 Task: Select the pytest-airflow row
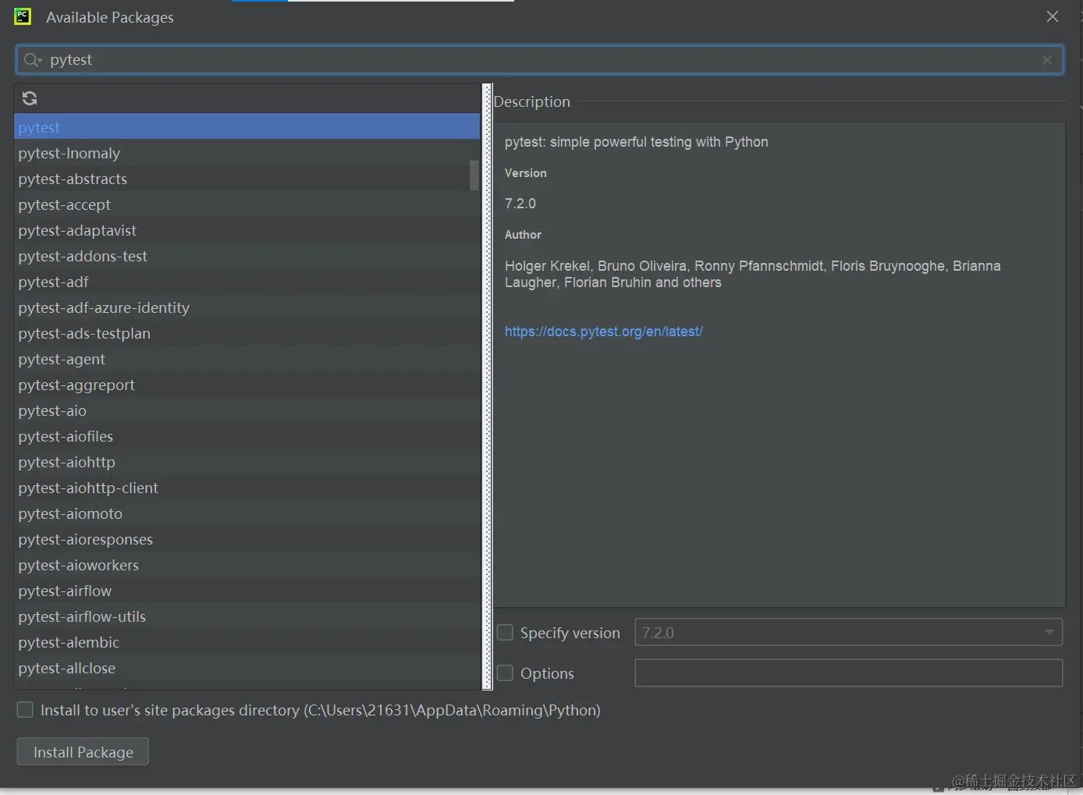point(247,591)
